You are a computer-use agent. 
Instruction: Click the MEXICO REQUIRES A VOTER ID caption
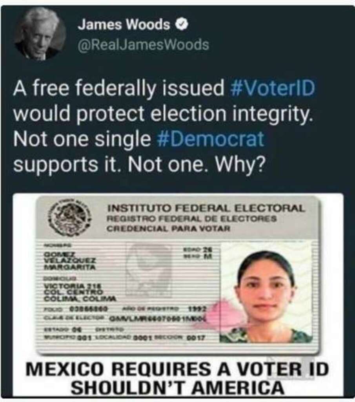tap(177, 369)
